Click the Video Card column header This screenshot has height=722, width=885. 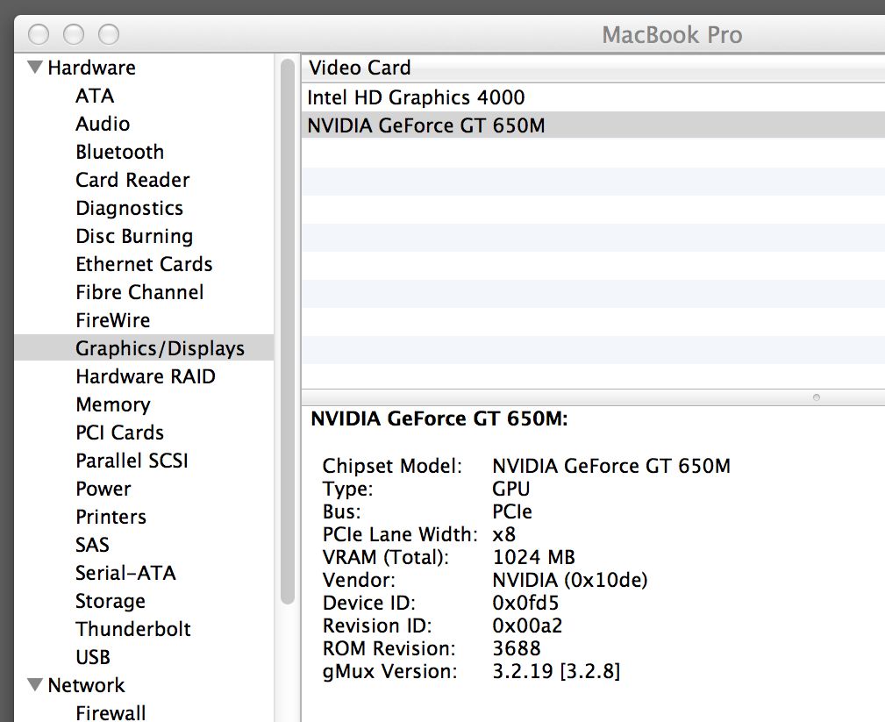[x=360, y=68]
